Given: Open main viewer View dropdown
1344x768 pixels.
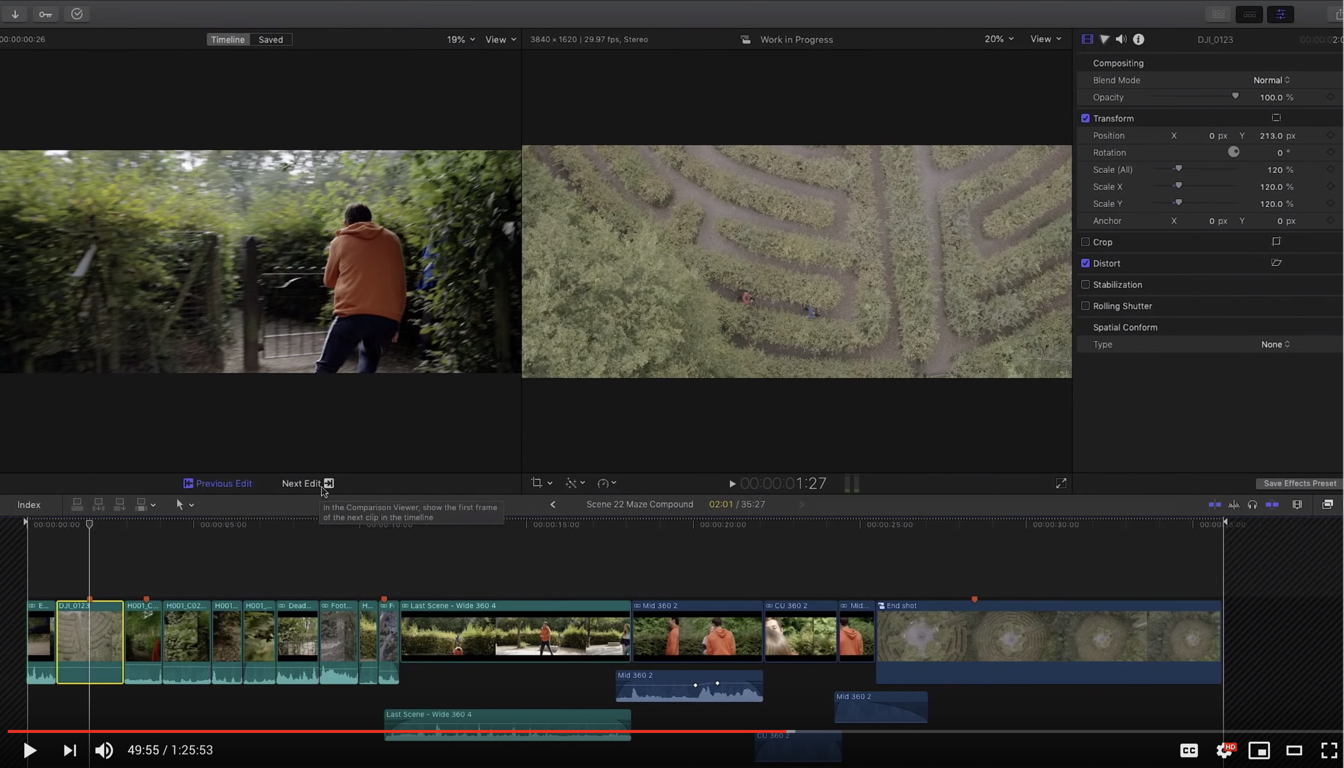Looking at the screenshot, I should pos(1046,39).
